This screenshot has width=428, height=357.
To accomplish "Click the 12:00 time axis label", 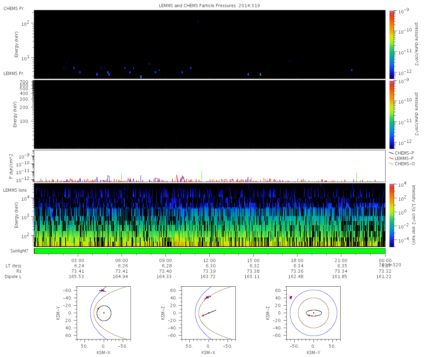I will 209,260.
